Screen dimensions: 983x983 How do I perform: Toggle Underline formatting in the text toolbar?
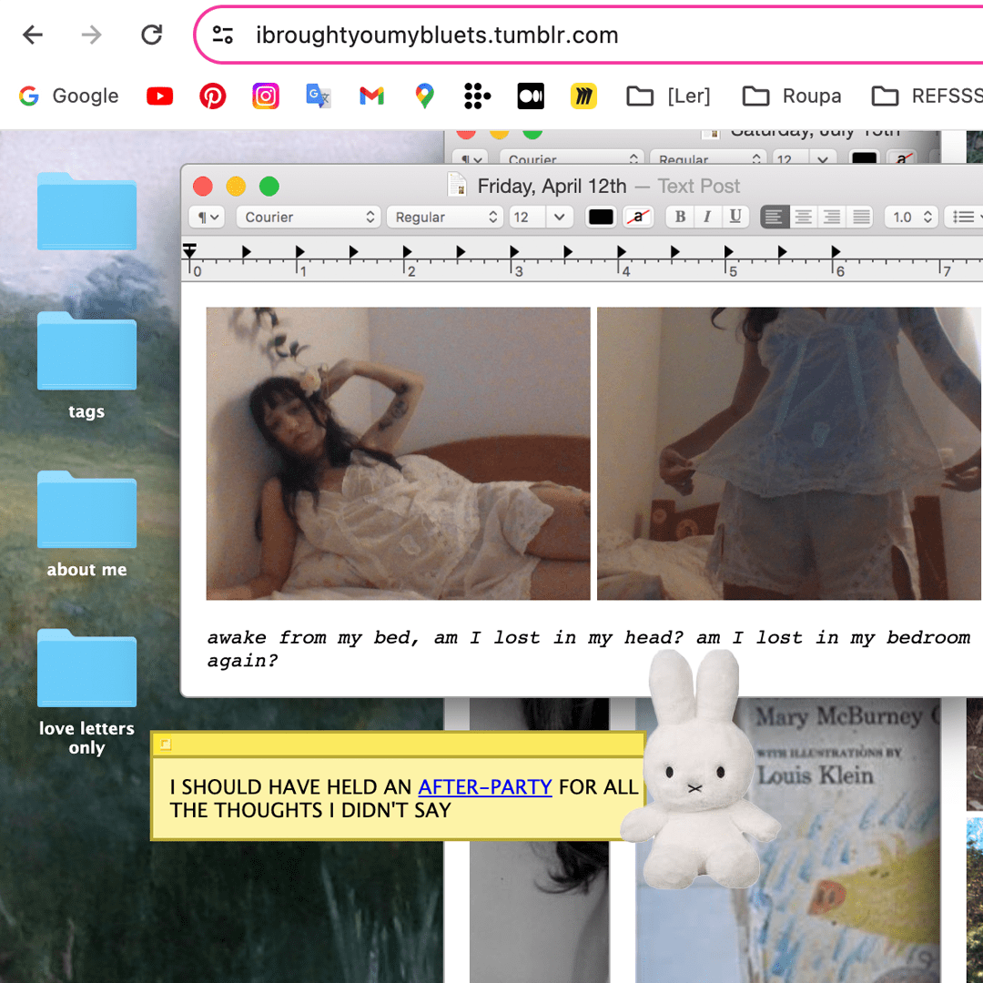(735, 217)
